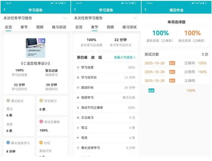
Task: Tap the 笔记标注 icon
Action: click(x=8, y=101)
